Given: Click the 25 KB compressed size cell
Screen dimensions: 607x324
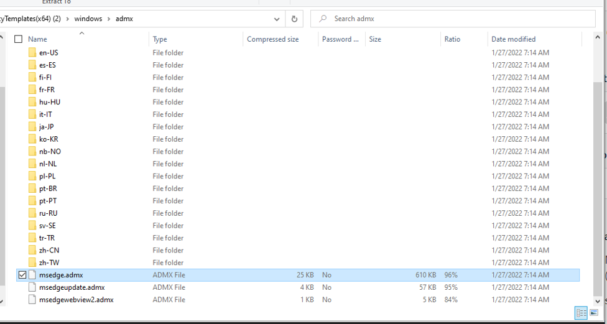Looking at the screenshot, I should [x=305, y=275].
